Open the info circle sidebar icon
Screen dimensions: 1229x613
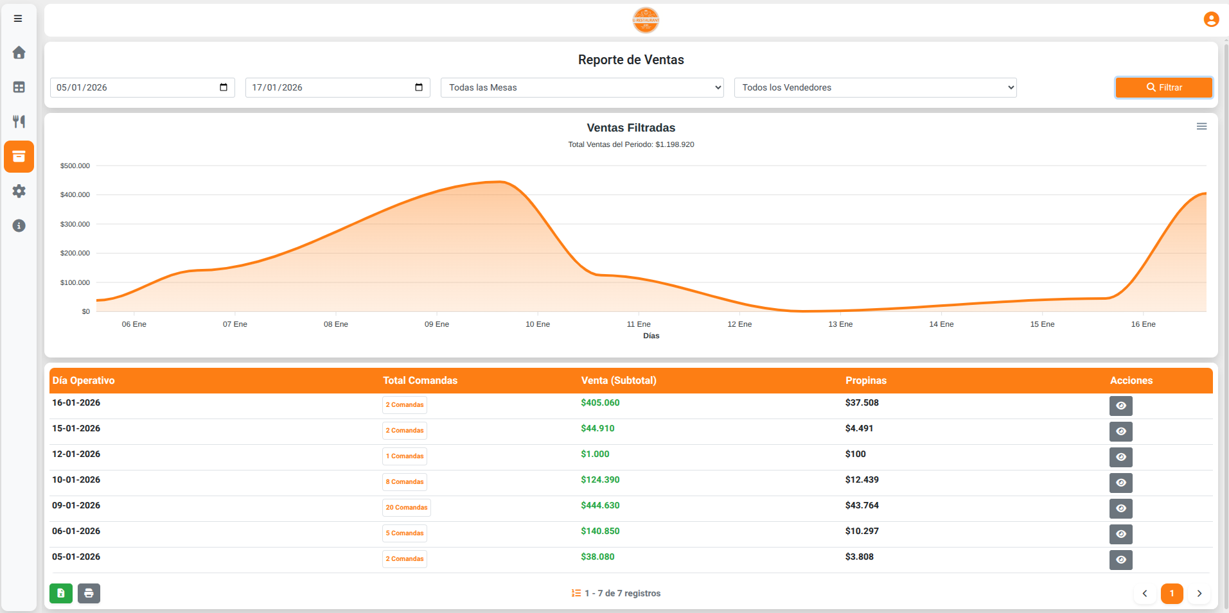19,225
